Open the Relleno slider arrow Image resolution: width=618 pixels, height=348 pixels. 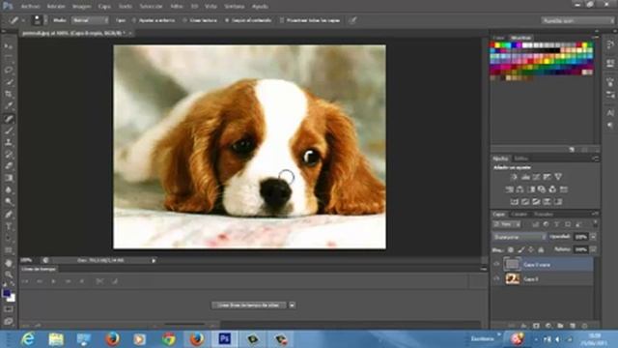[593, 249]
